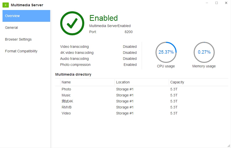Screen dimensions: 231x148
Task: Sort by the Name column header
Action: coord(66,82)
